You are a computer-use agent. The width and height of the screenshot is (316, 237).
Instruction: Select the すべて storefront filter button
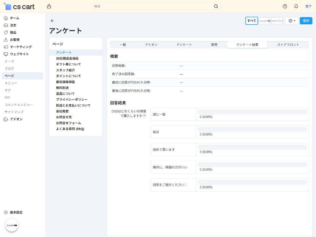pyautogui.click(x=251, y=21)
